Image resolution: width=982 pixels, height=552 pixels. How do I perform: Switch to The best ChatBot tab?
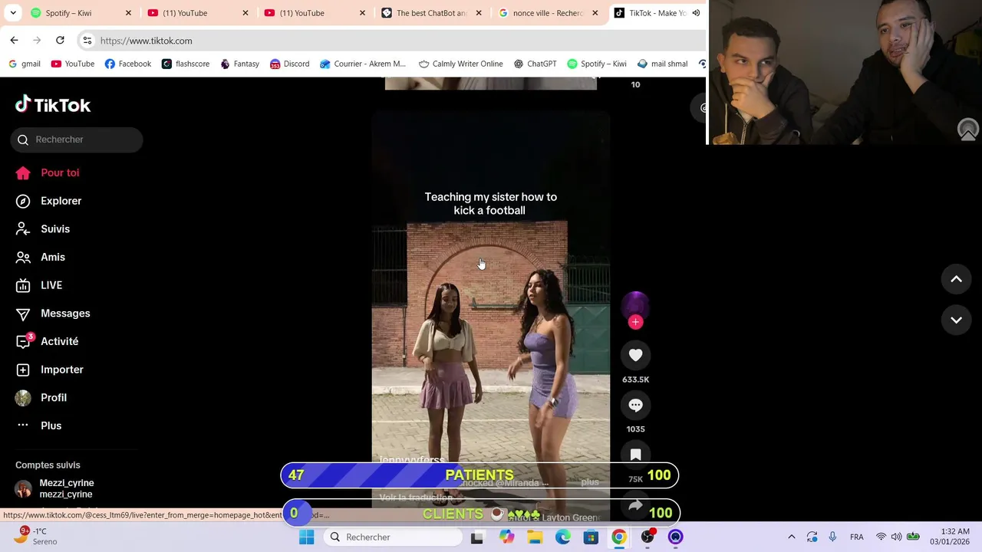click(x=432, y=13)
